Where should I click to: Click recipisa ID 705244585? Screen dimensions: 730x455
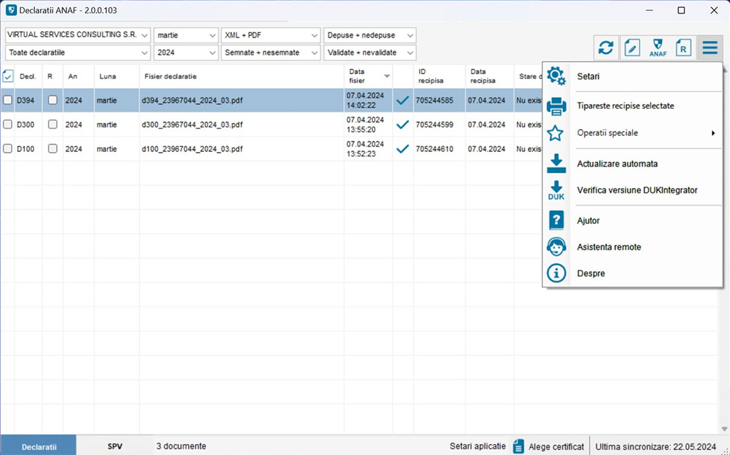click(x=434, y=100)
